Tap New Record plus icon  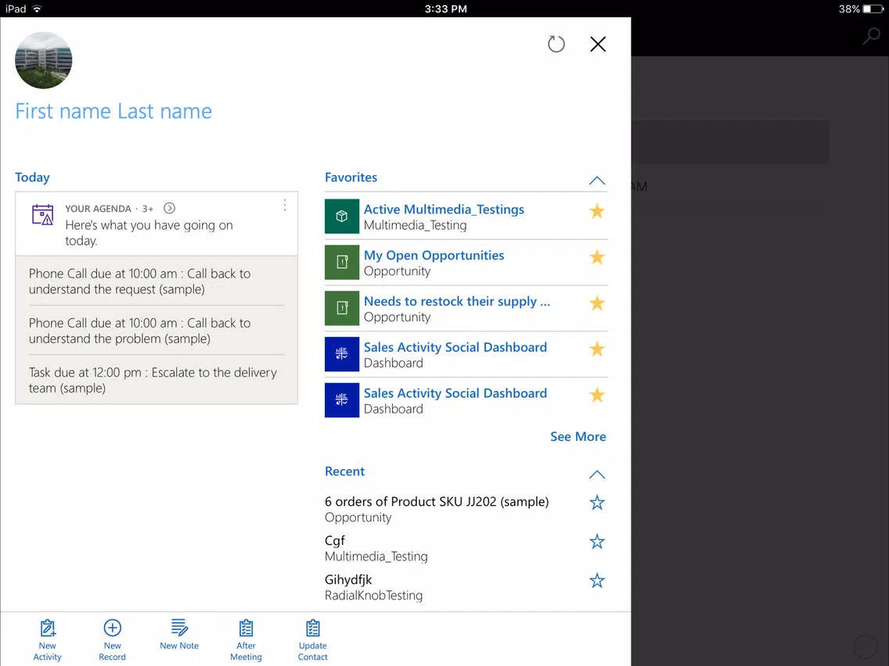[x=112, y=628]
